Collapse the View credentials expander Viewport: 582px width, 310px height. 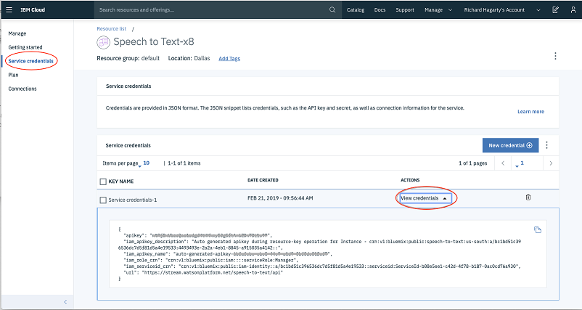[x=425, y=197]
